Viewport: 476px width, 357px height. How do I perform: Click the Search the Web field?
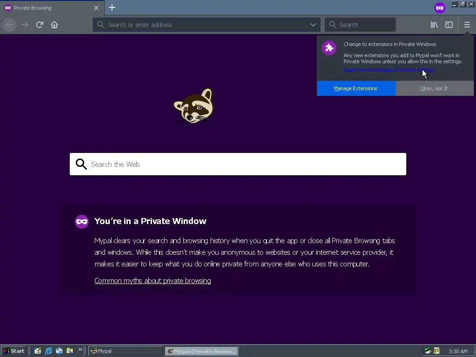click(238, 164)
